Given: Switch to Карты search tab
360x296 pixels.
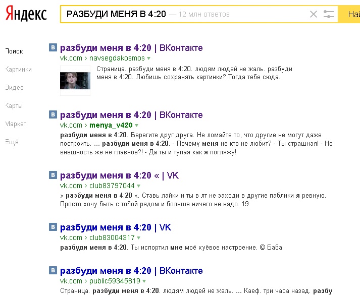Looking at the screenshot, I should [x=14, y=106].
